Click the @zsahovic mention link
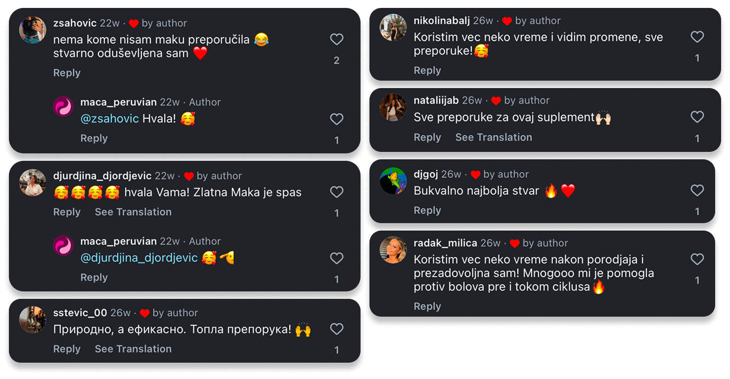The width and height of the screenshot is (730, 379). tap(109, 119)
